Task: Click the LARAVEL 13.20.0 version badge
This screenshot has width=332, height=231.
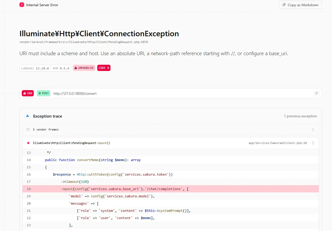Action: (35, 68)
